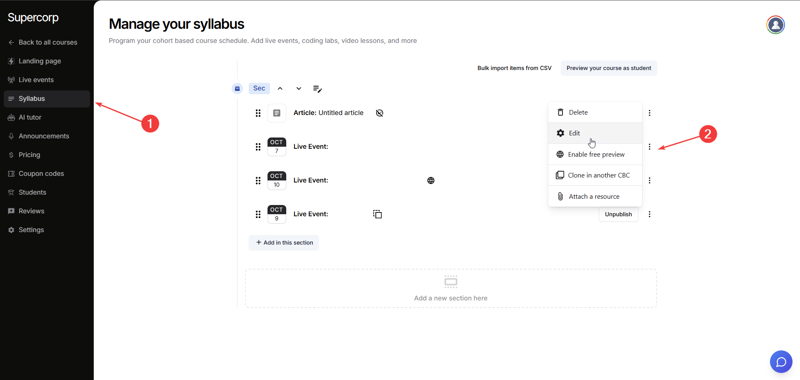Unpublish the Oct 9 live event

coord(618,214)
